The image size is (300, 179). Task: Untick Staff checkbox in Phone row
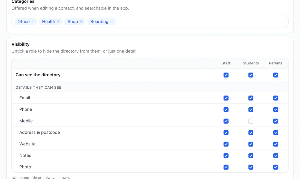point(226,109)
